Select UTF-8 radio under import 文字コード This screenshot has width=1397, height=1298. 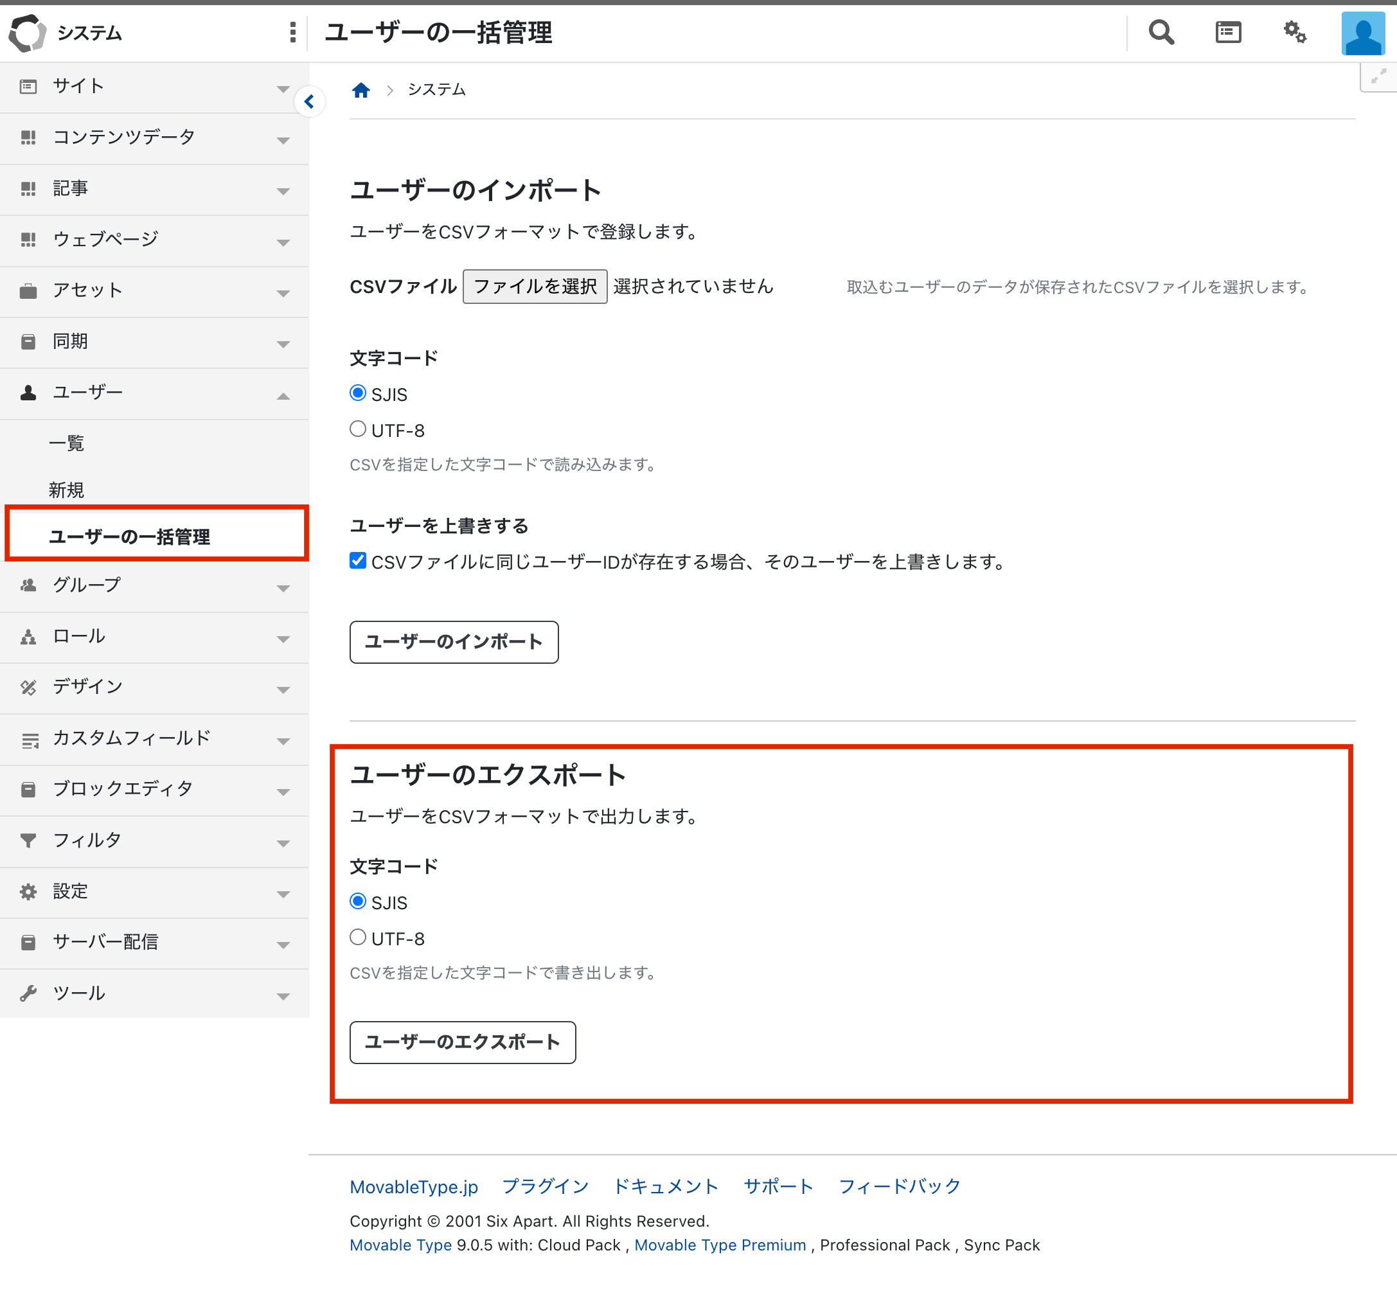358,429
